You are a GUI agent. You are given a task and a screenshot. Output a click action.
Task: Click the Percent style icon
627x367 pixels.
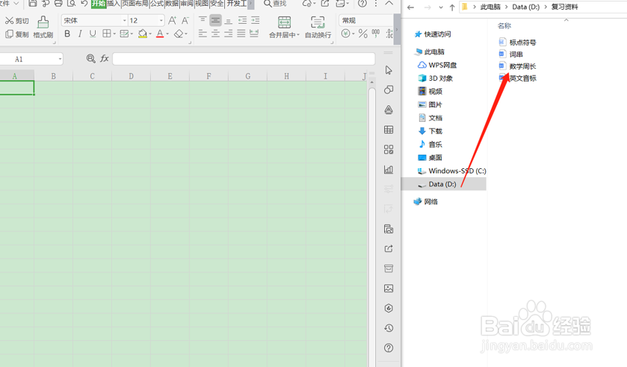(363, 34)
